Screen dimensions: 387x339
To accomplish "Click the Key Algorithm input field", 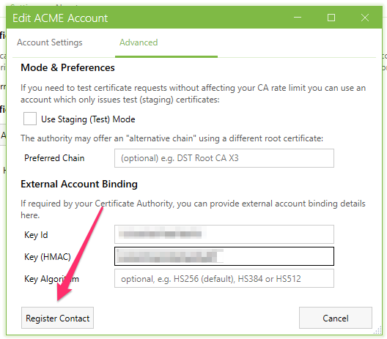I will coord(224,278).
